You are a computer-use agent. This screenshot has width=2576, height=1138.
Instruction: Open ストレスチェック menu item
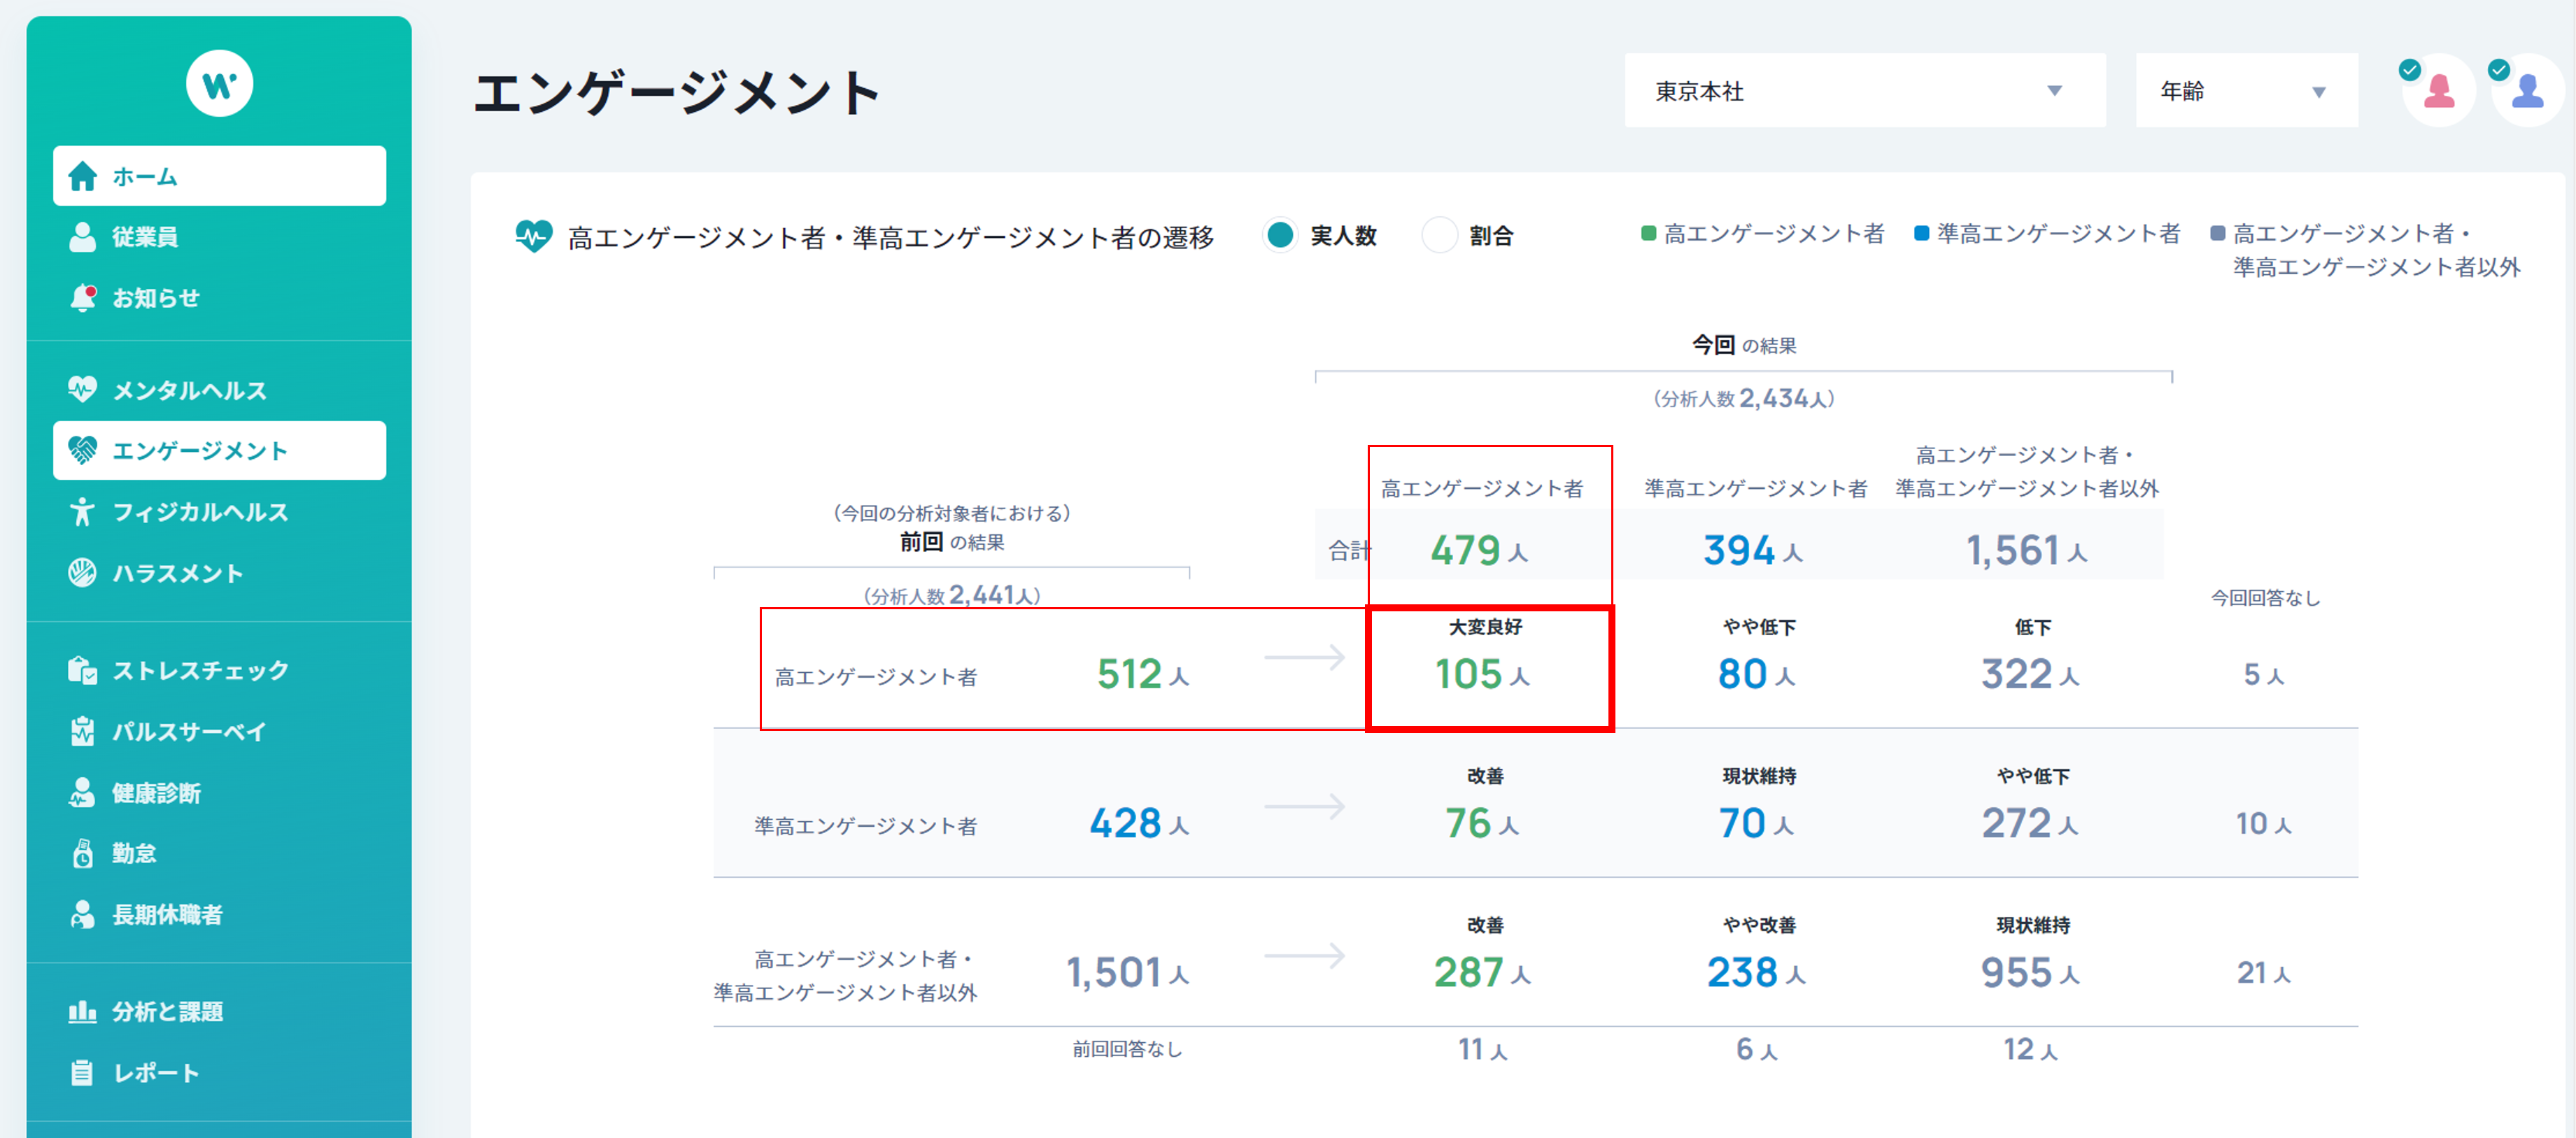coord(219,670)
